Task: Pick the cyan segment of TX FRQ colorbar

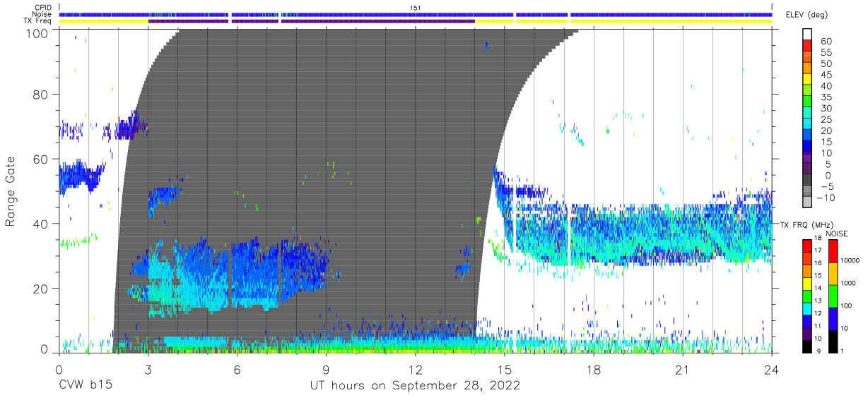Action: pos(807,308)
